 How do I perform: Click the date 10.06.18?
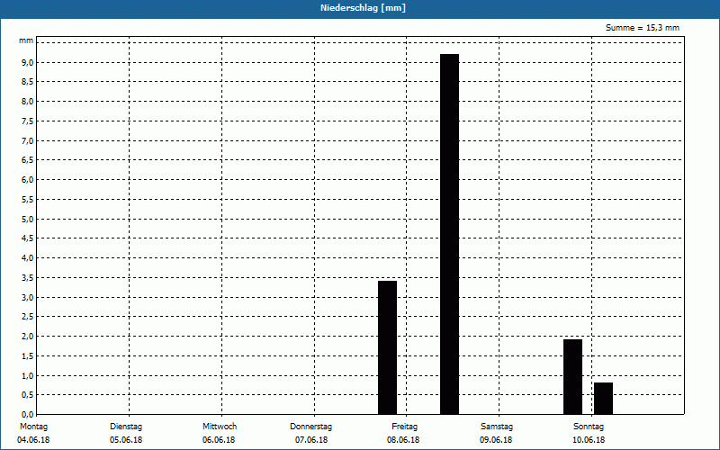[589, 439]
